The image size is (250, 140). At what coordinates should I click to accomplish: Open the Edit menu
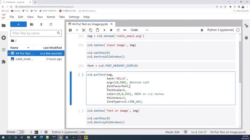tap(20, 17)
